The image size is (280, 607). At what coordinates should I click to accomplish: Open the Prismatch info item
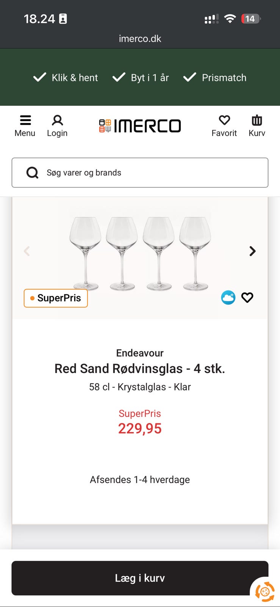(x=215, y=77)
